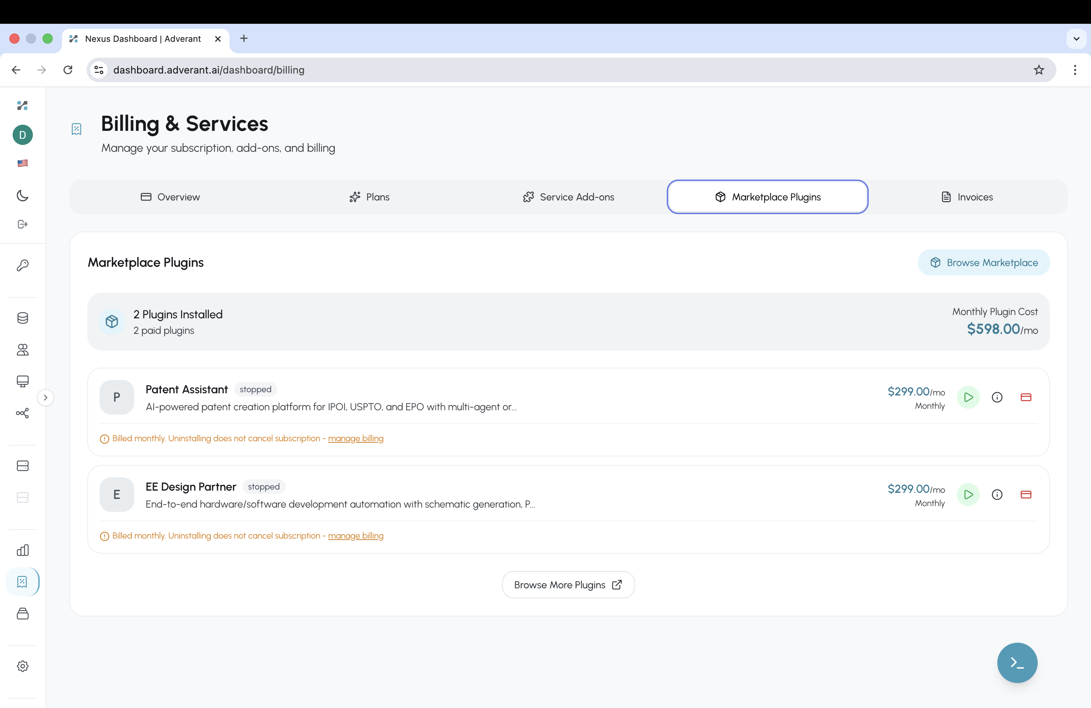Screen dimensions: 1091x708
Task: Open the database section in the sidebar
Action: [22, 318]
